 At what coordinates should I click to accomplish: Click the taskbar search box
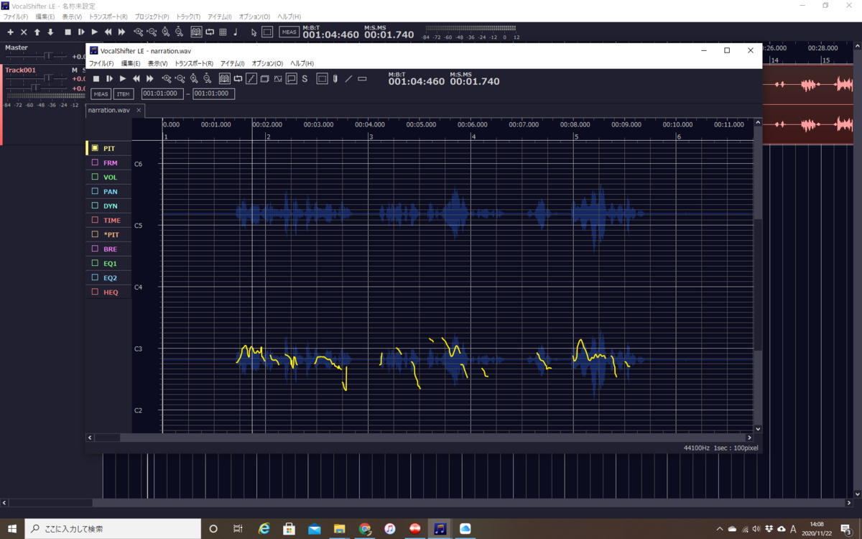[113, 529]
